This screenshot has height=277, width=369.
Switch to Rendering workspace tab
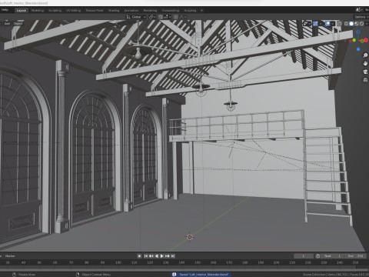click(x=150, y=11)
